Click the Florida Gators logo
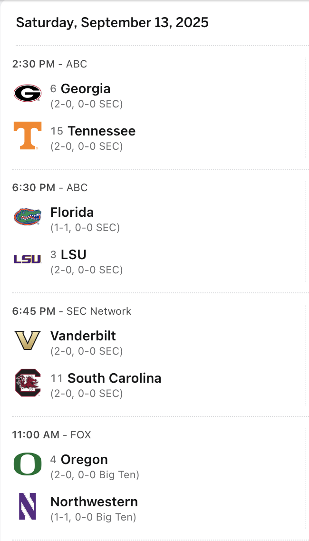Viewport: 309px width, 541px height. point(27,217)
